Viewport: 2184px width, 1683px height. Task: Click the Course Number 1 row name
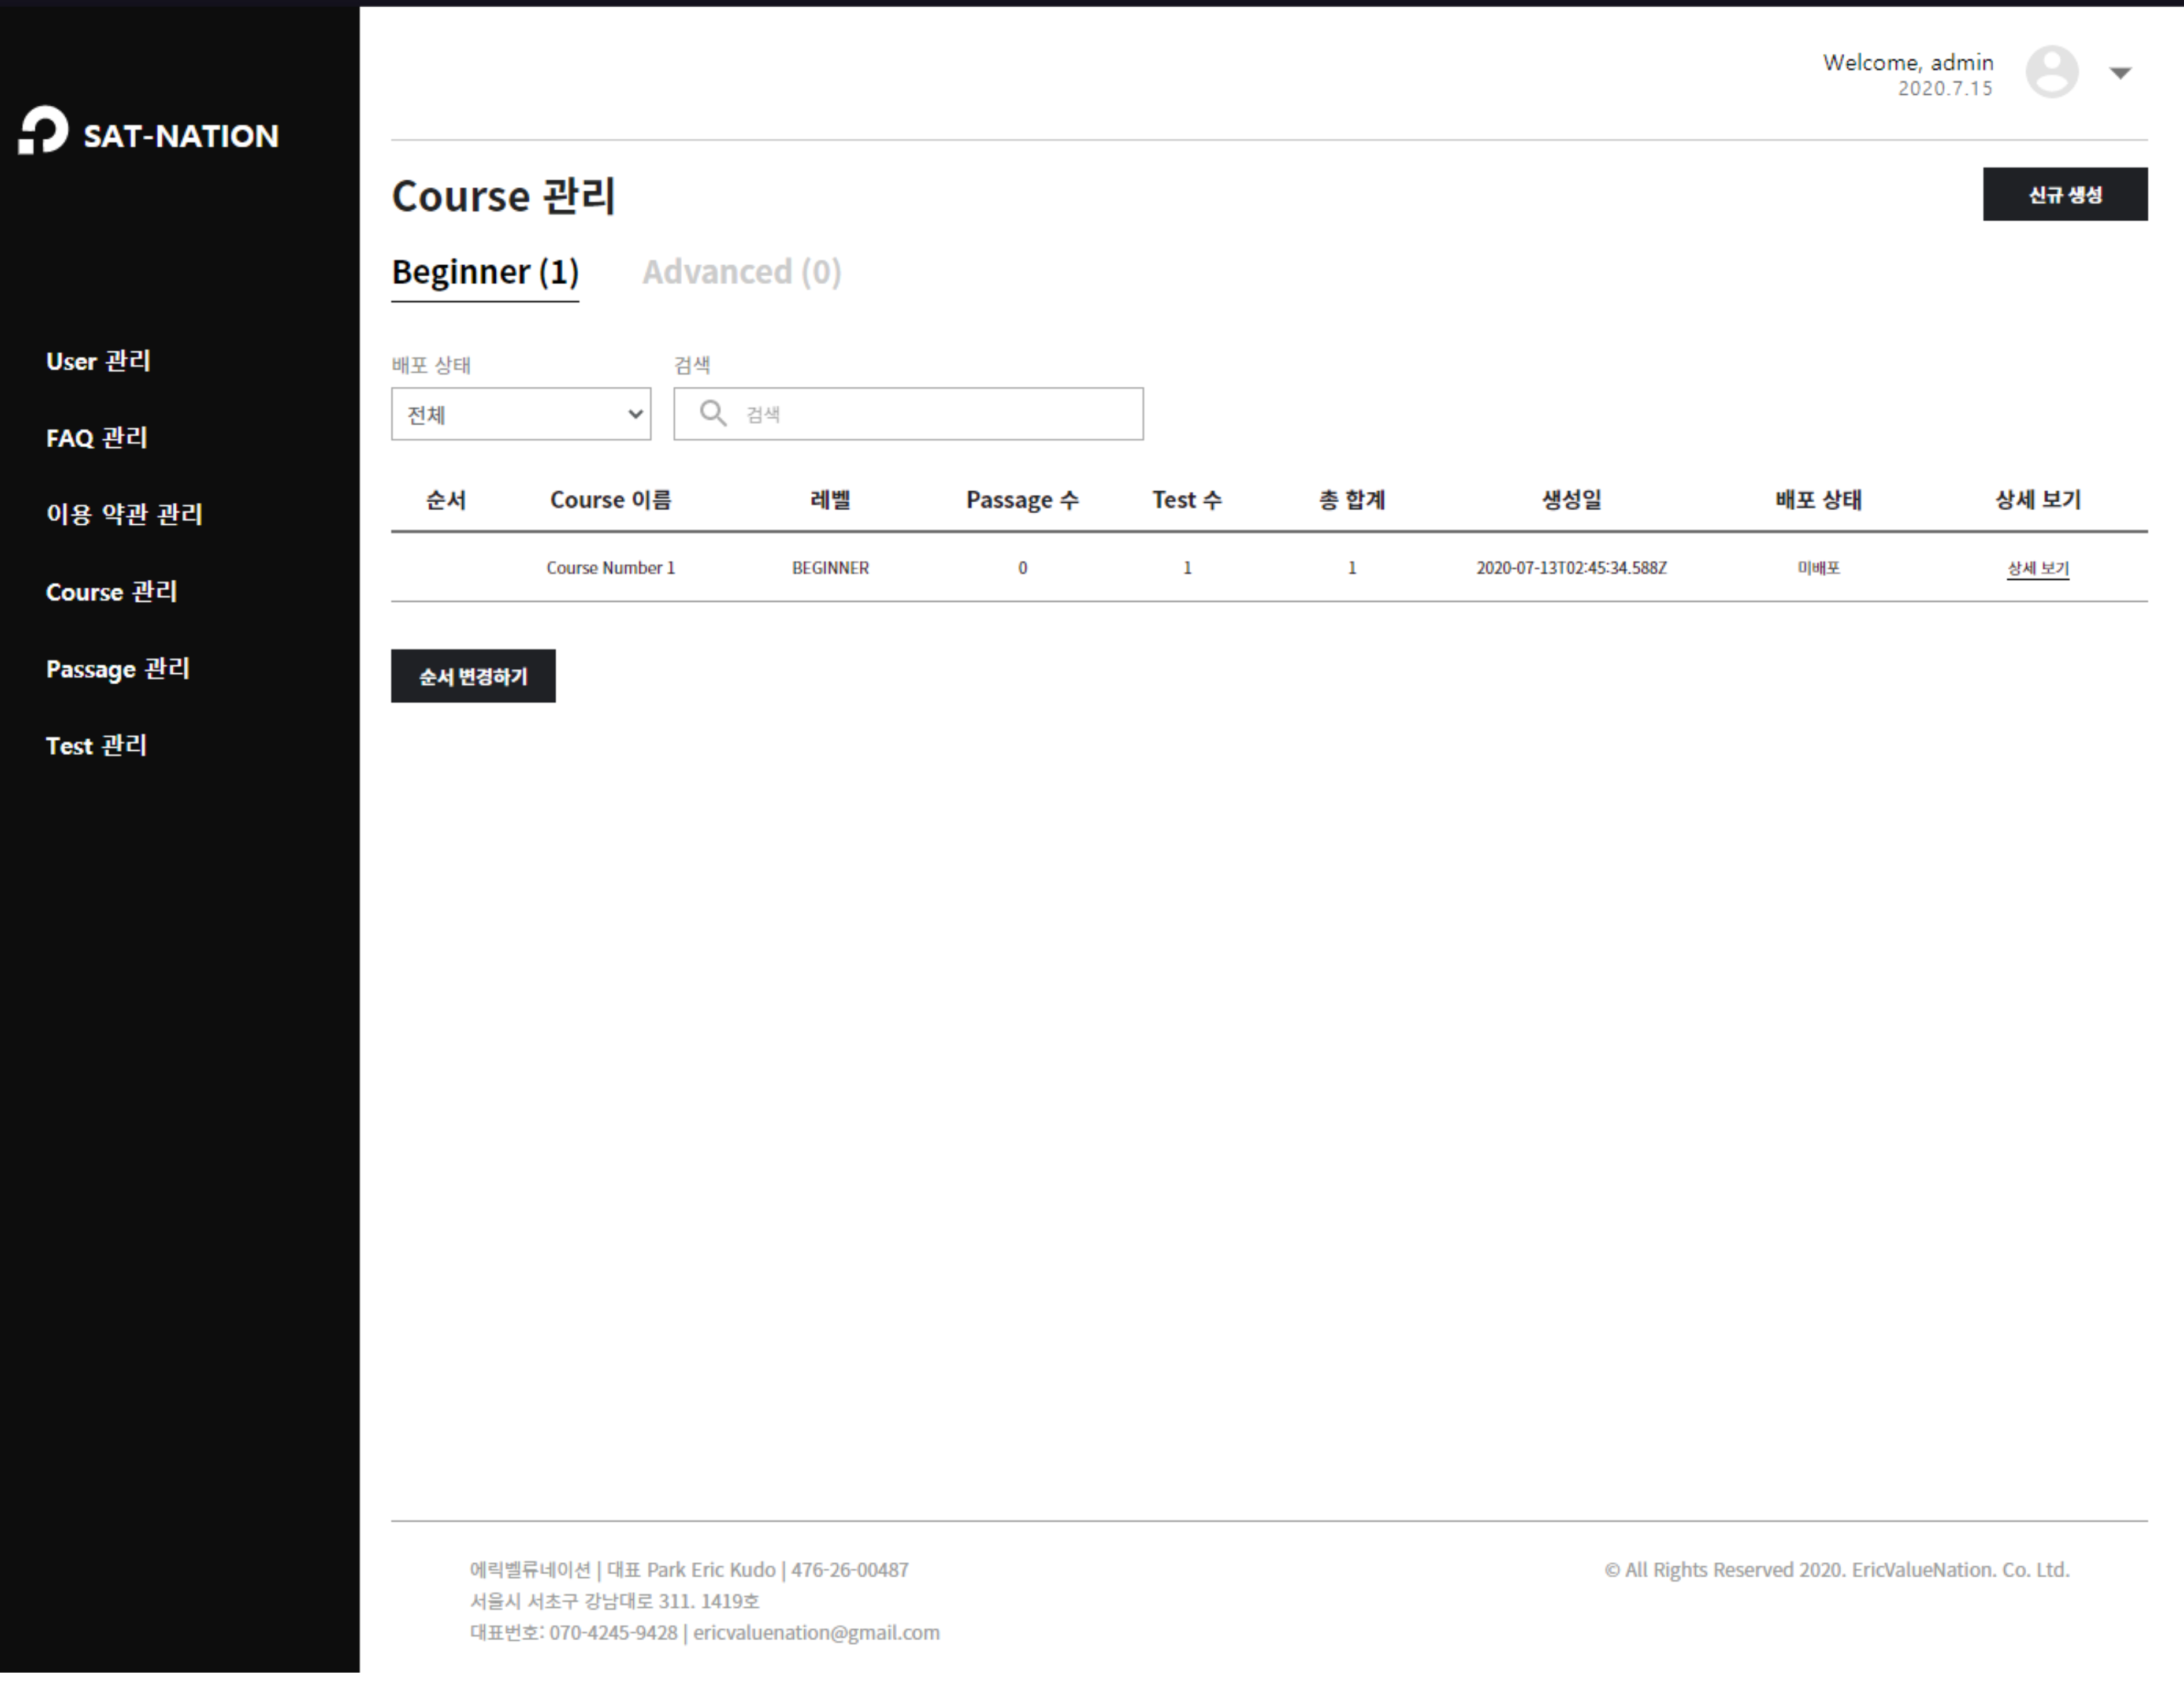click(x=610, y=568)
